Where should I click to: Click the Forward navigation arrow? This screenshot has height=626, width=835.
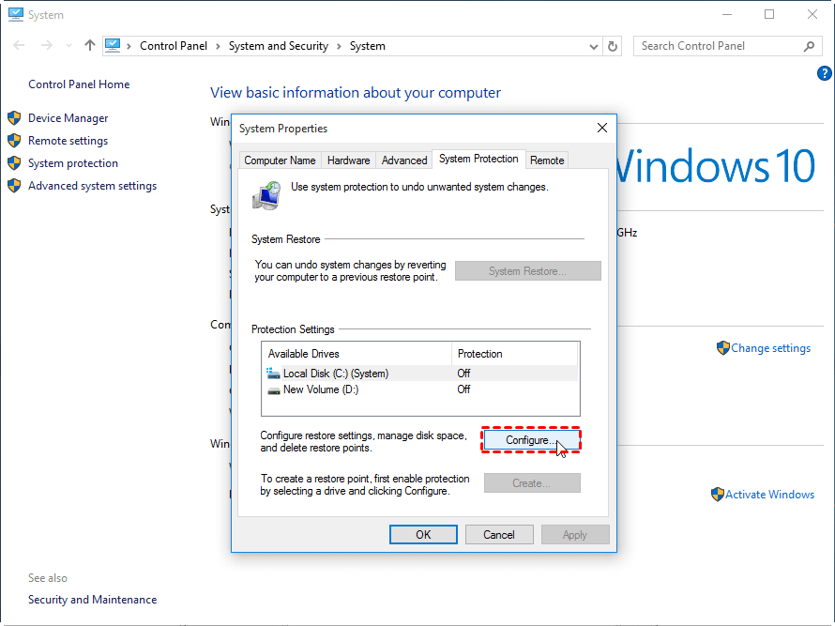tap(47, 46)
